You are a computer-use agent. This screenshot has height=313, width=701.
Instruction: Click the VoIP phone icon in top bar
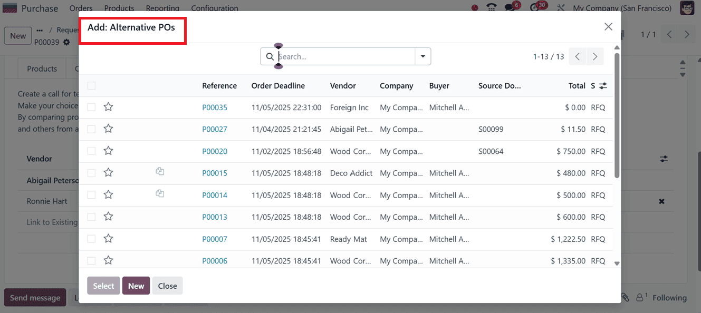click(x=491, y=8)
